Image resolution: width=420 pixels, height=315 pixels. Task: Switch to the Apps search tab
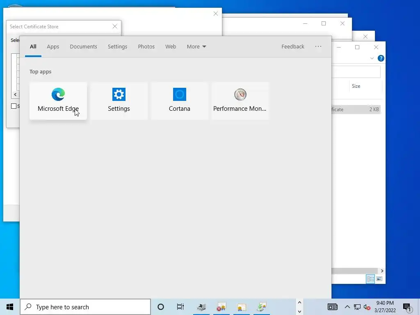pos(53,47)
